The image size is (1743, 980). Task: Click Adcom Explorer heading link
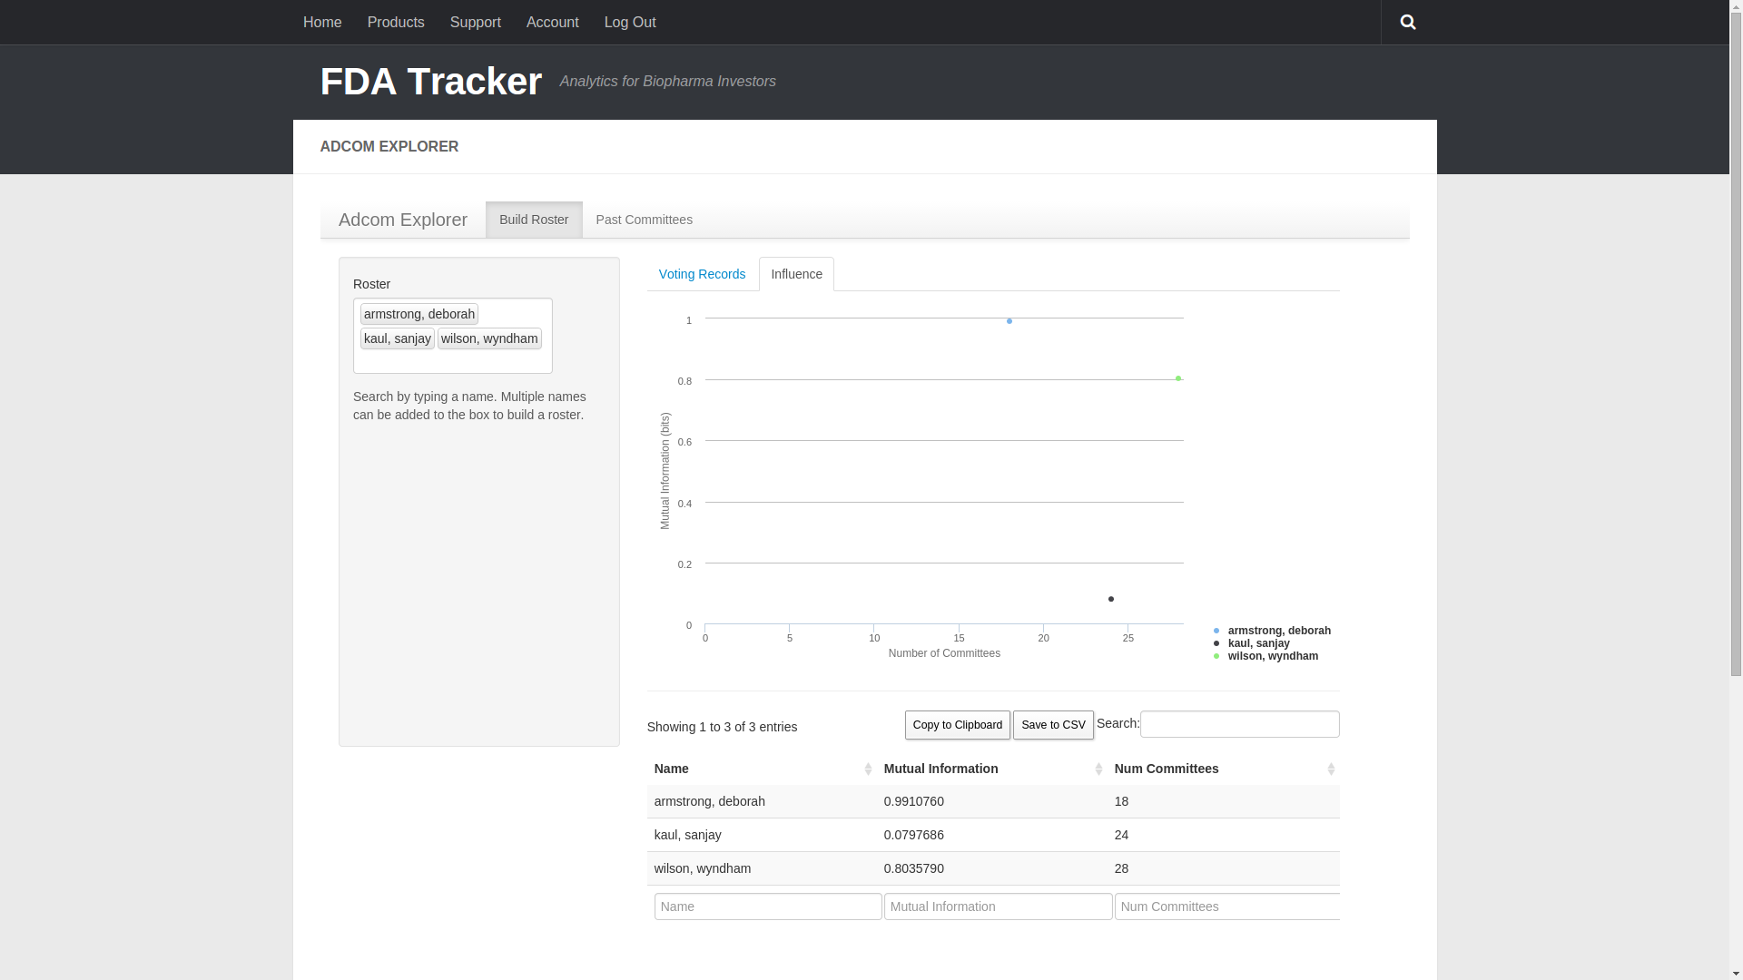(x=403, y=220)
